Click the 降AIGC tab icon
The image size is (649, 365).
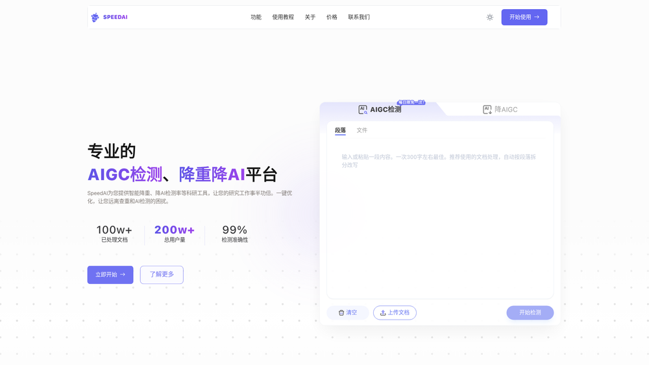(487, 110)
